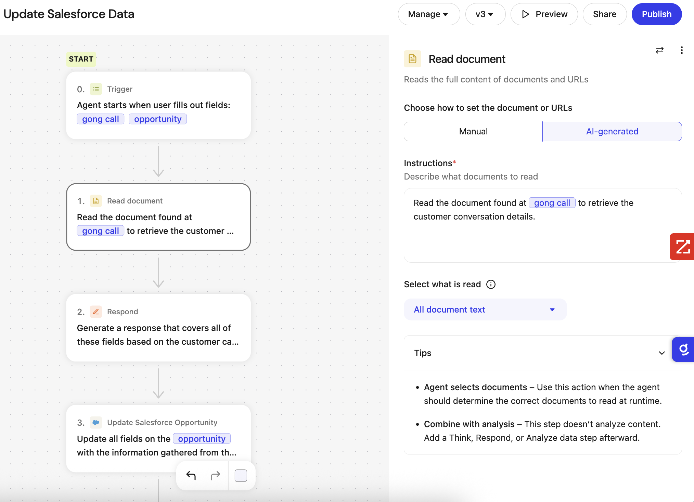Click the Read document step icon

click(x=96, y=201)
